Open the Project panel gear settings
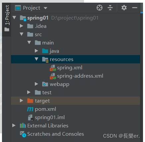This screenshot has height=142, width=145. click(124, 8)
